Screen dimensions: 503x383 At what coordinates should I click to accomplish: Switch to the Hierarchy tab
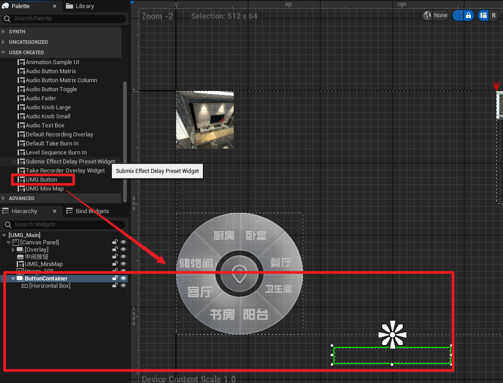point(24,211)
